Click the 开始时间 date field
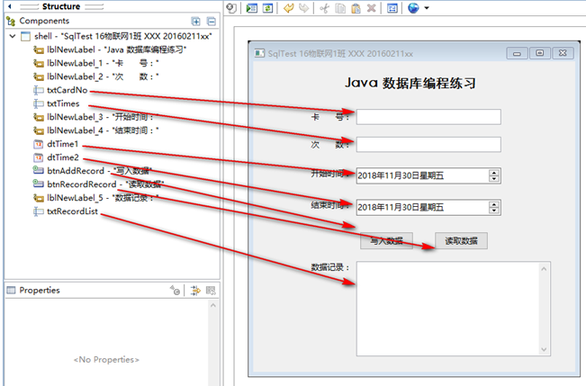The image size is (586, 386). coord(428,175)
